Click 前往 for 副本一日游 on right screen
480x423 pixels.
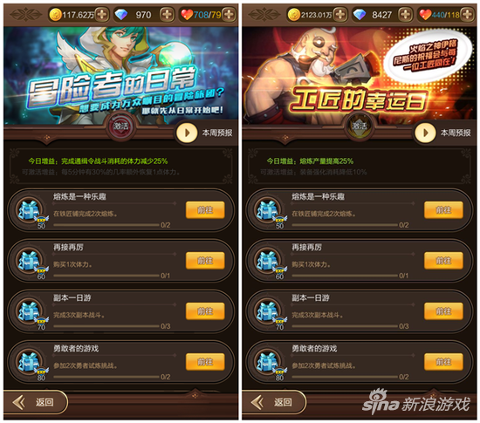click(443, 311)
